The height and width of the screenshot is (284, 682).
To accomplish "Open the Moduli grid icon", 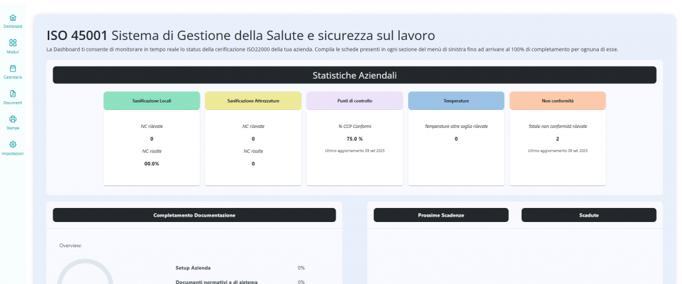I will (x=13, y=43).
